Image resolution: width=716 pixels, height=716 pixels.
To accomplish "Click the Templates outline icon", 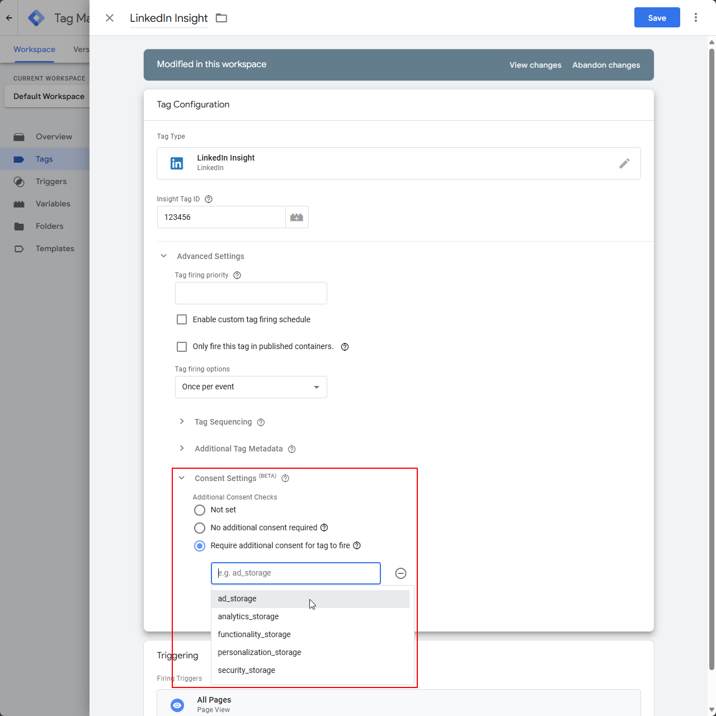I will tap(19, 249).
